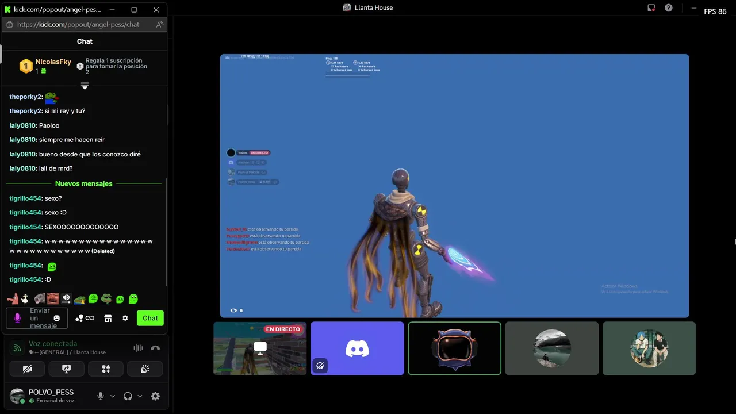Open NicolasFky leaderboard entry
This screenshot has height=414, width=736.
click(45, 66)
